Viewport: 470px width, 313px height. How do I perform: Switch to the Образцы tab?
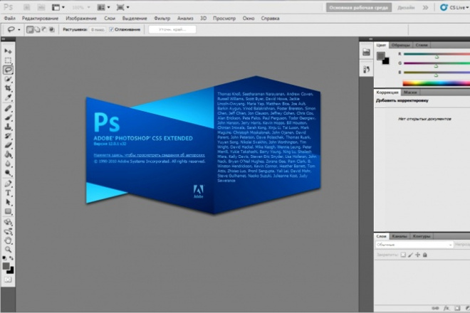(401, 45)
